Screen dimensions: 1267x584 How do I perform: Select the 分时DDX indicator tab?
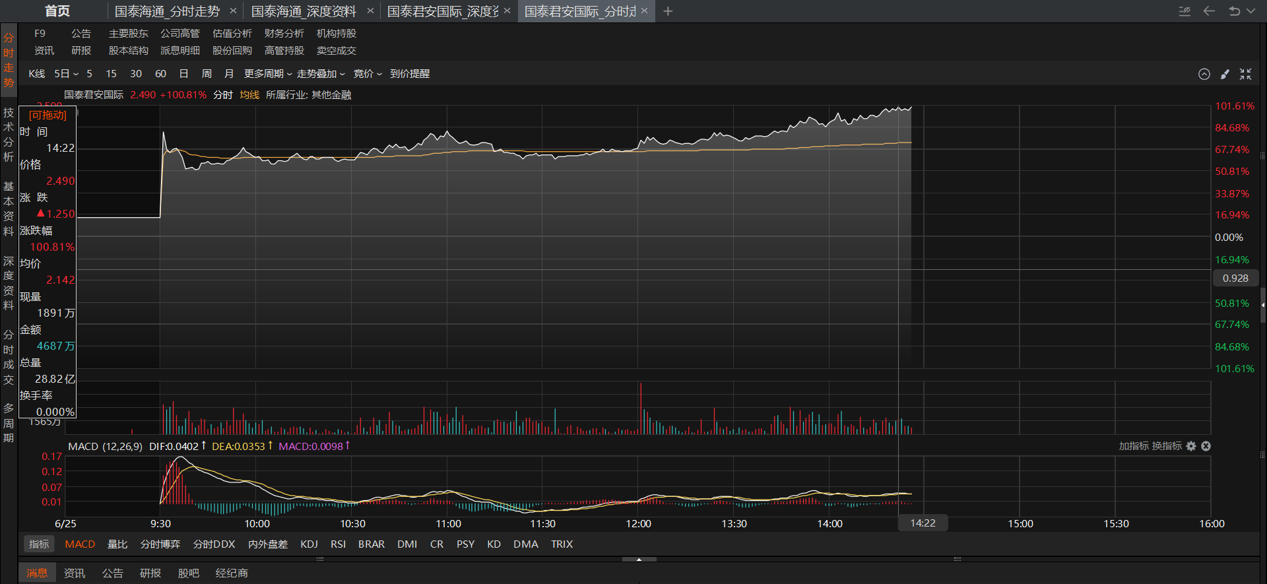point(214,544)
